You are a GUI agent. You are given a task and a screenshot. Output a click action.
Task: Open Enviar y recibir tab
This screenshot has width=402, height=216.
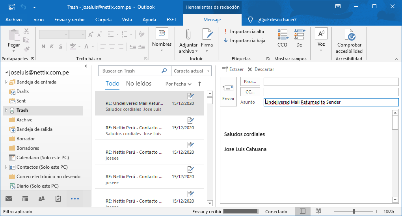coord(69,20)
